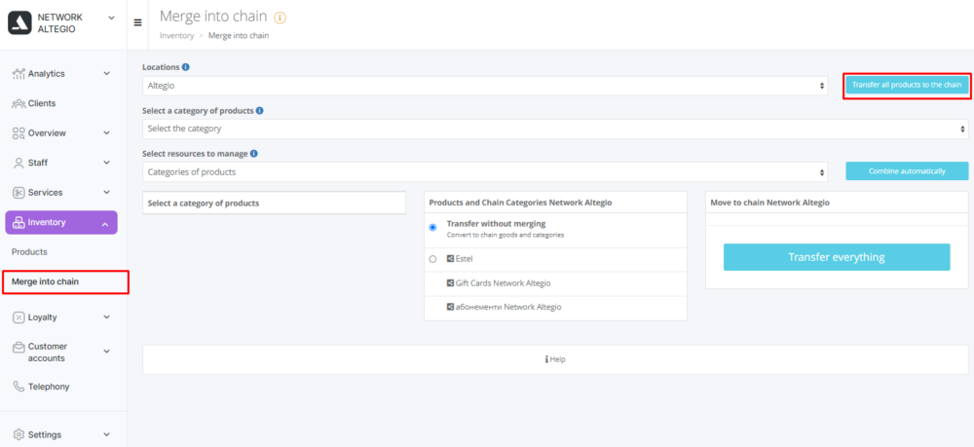Click the Overview grid icon

click(x=19, y=132)
